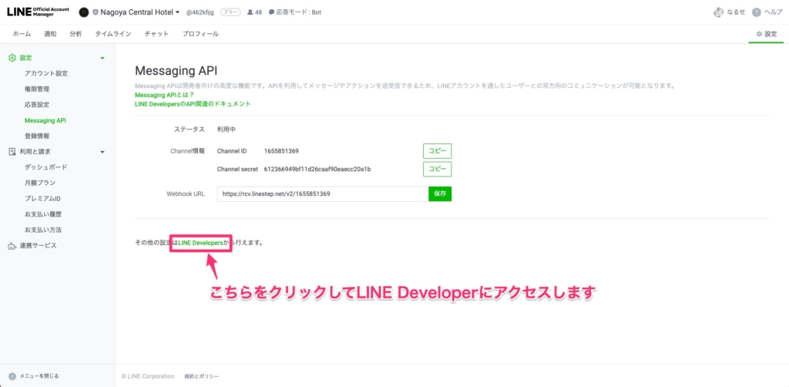Click the Nagoya Central Hotel account avatar
Image resolution: width=789 pixels, height=387 pixels.
[84, 12]
